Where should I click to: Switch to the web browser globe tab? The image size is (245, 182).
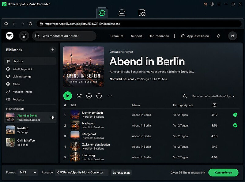[x=102, y=13]
